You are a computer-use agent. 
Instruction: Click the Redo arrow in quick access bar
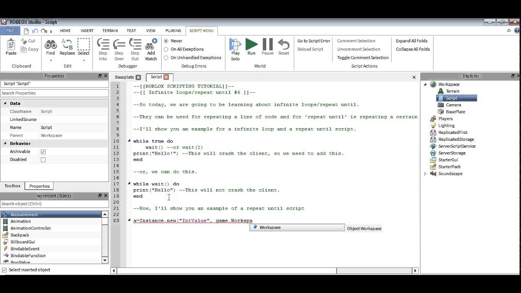44,31
